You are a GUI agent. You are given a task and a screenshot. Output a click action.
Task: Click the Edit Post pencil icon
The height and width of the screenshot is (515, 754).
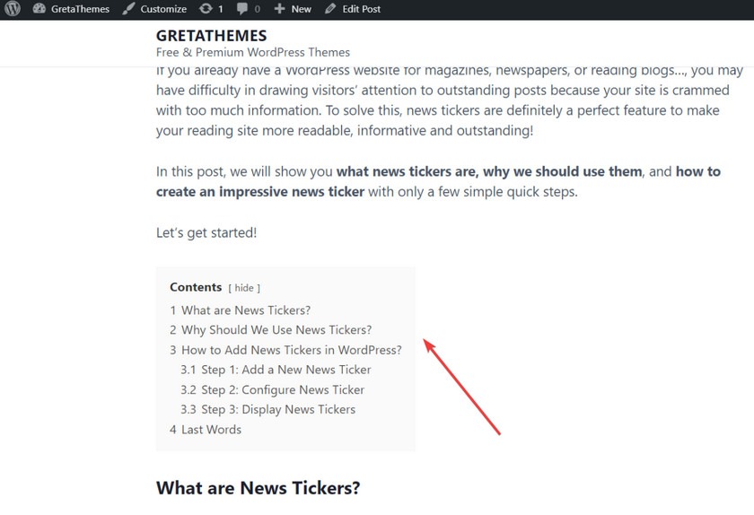(330, 9)
